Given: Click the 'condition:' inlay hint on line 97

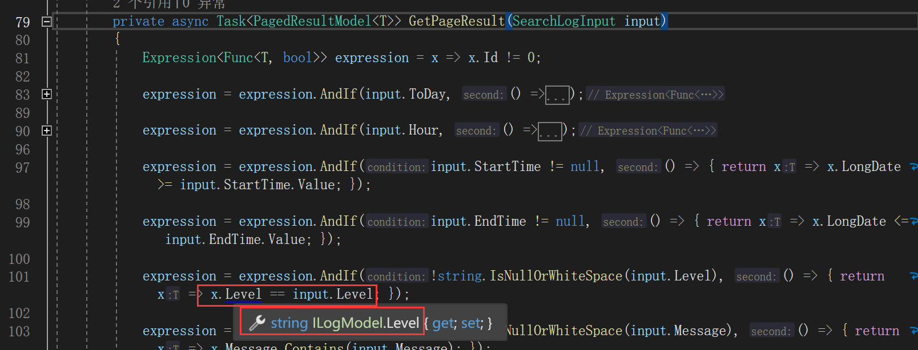Looking at the screenshot, I should (x=396, y=167).
